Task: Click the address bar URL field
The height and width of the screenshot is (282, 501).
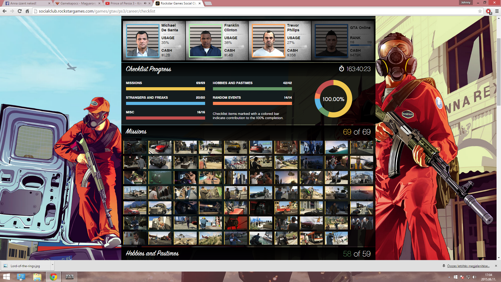Action: pos(235,11)
